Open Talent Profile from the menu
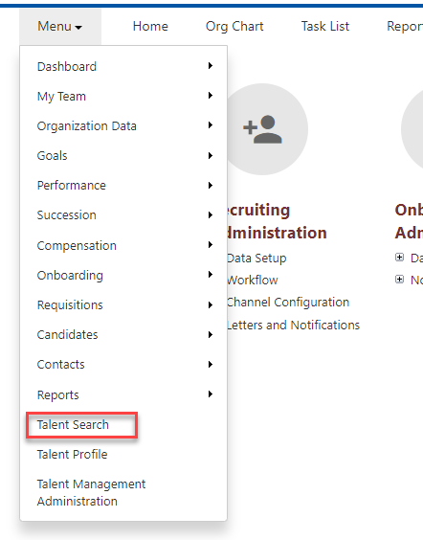This screenshot has height=540, width=423. click(x=73, y=454)
